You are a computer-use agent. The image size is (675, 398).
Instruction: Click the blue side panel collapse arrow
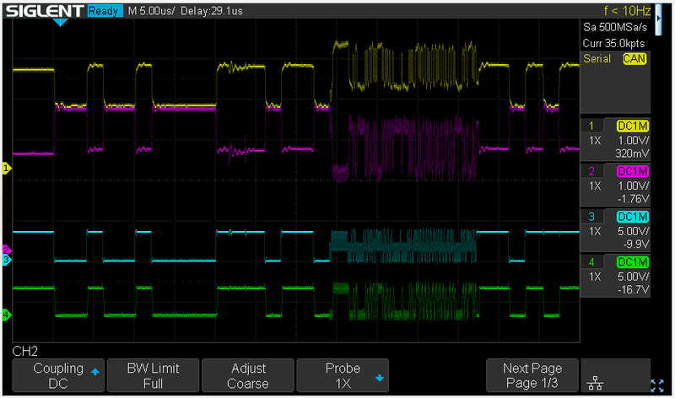point(658,19)
